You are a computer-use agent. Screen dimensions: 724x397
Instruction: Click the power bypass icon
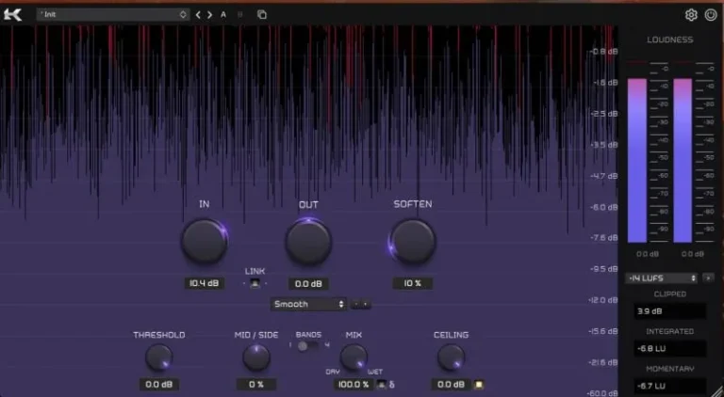(710, 14)
